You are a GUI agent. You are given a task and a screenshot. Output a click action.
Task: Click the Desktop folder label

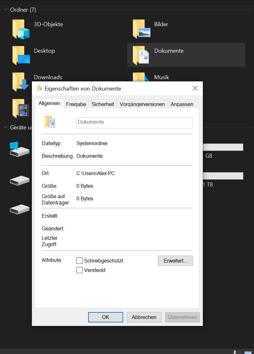[x=44, y=51]
